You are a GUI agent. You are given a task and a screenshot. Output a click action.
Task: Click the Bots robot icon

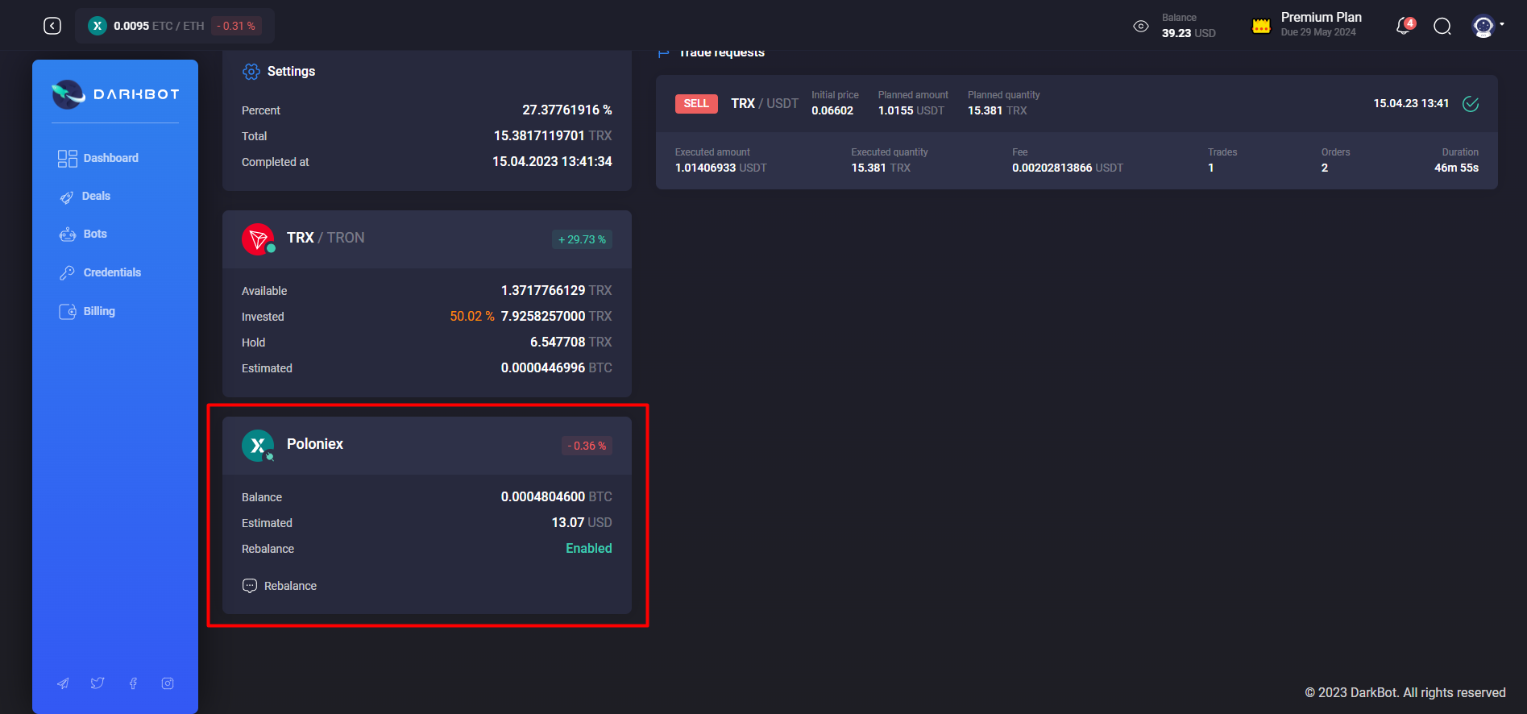68,235
